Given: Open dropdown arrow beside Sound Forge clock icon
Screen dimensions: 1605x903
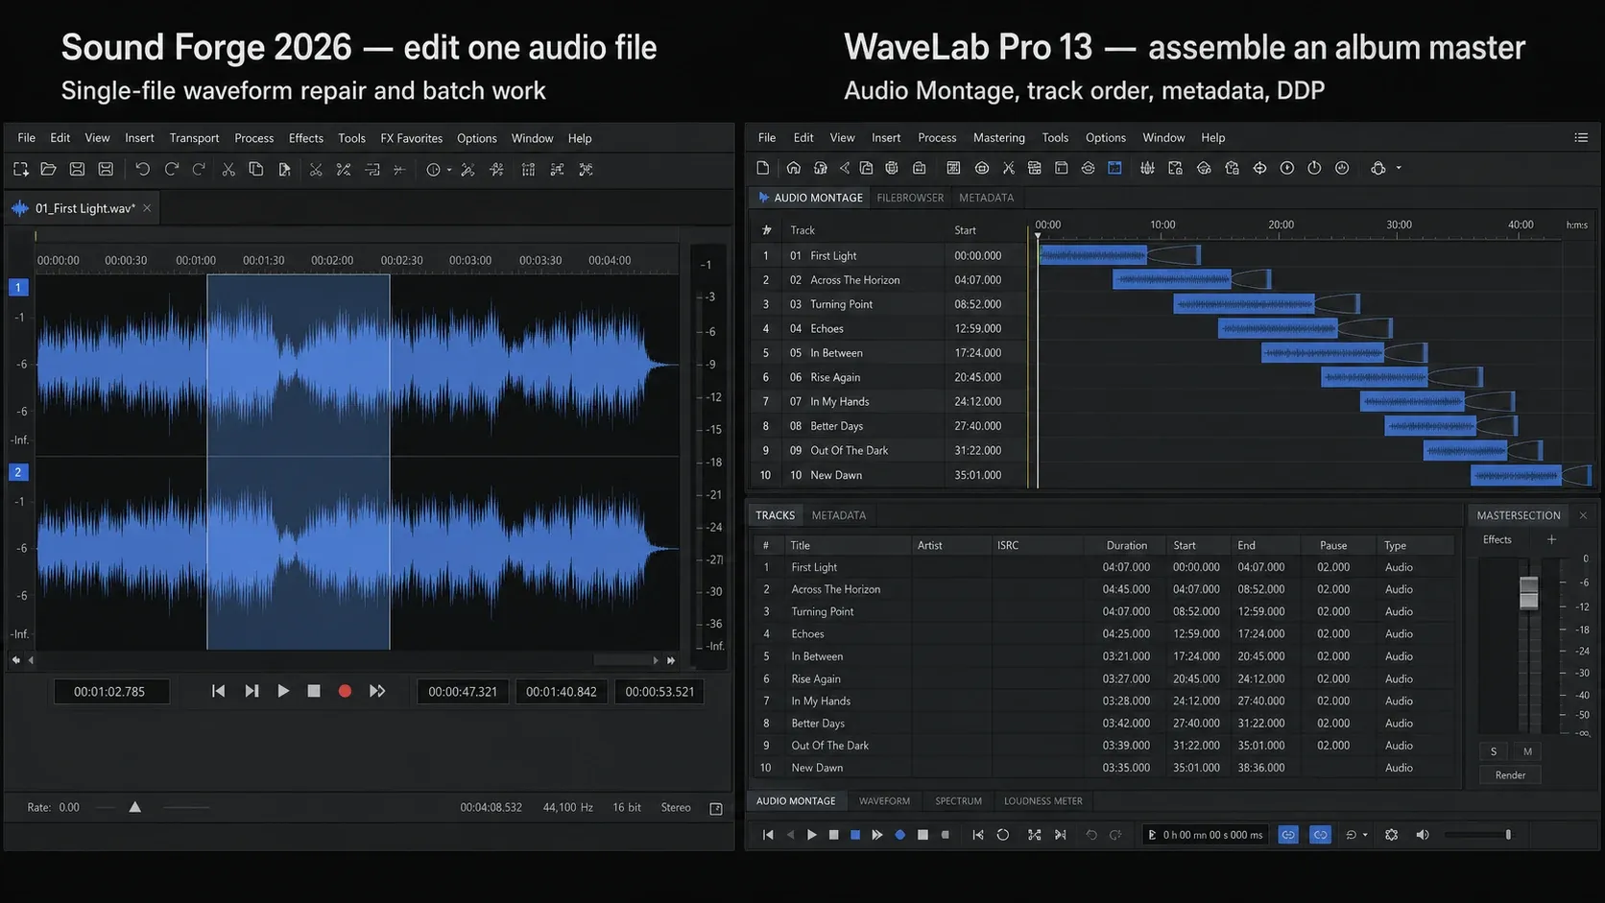Looking at the screenshot, I should point(449,170).
